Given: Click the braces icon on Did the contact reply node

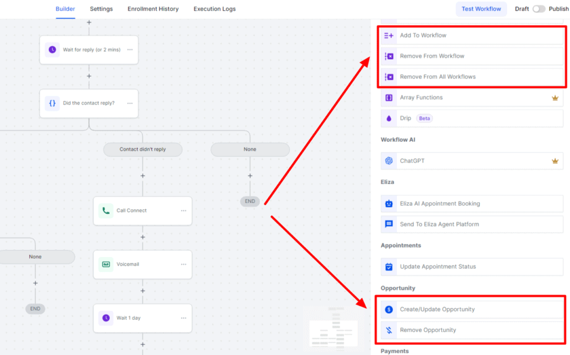Looking at the screenshot, I should click(x=52, y=103).
